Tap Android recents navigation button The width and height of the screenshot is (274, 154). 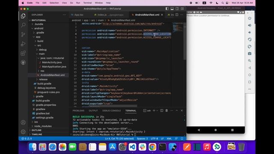pyautogui.click(x=232, y=130)
